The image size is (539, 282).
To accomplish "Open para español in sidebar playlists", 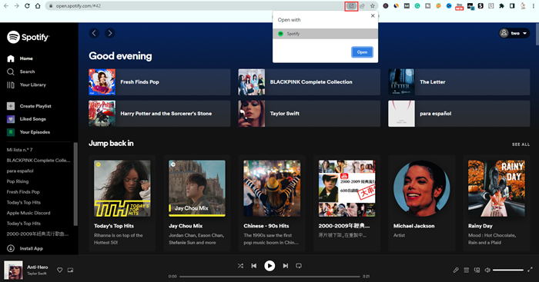I will [x=20, y=171].
